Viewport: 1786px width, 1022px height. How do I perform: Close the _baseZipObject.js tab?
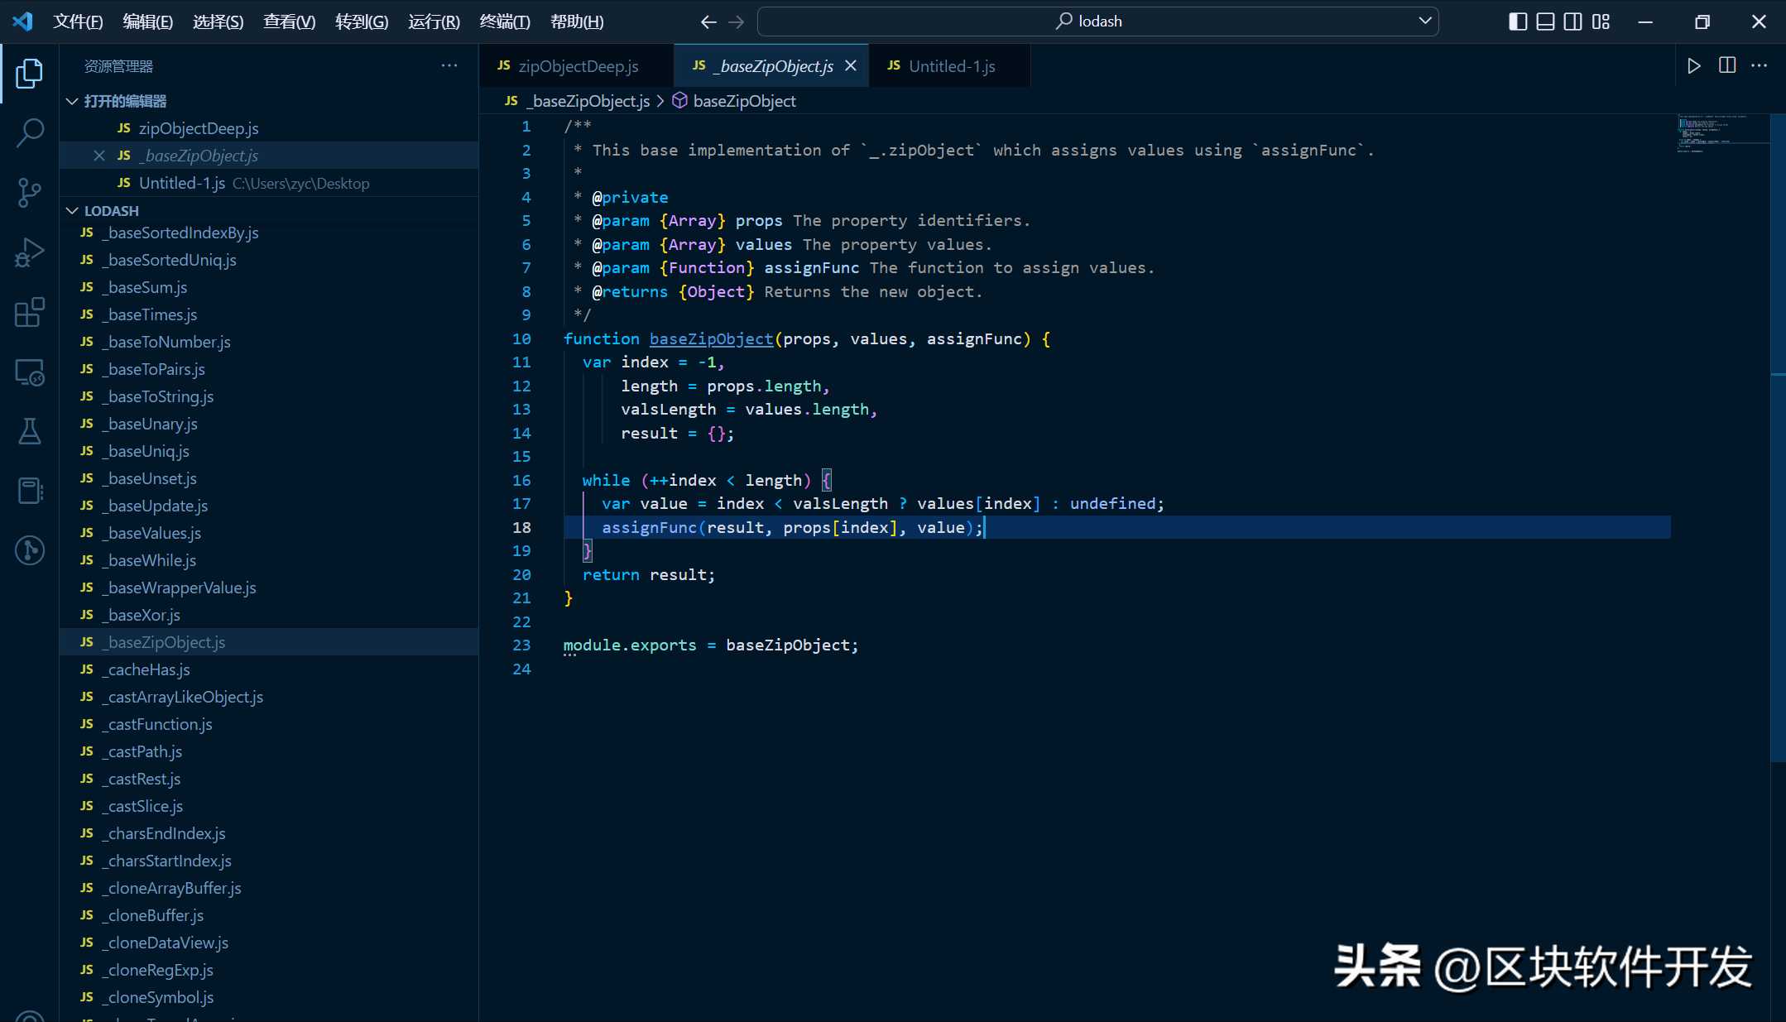point(850,65)
